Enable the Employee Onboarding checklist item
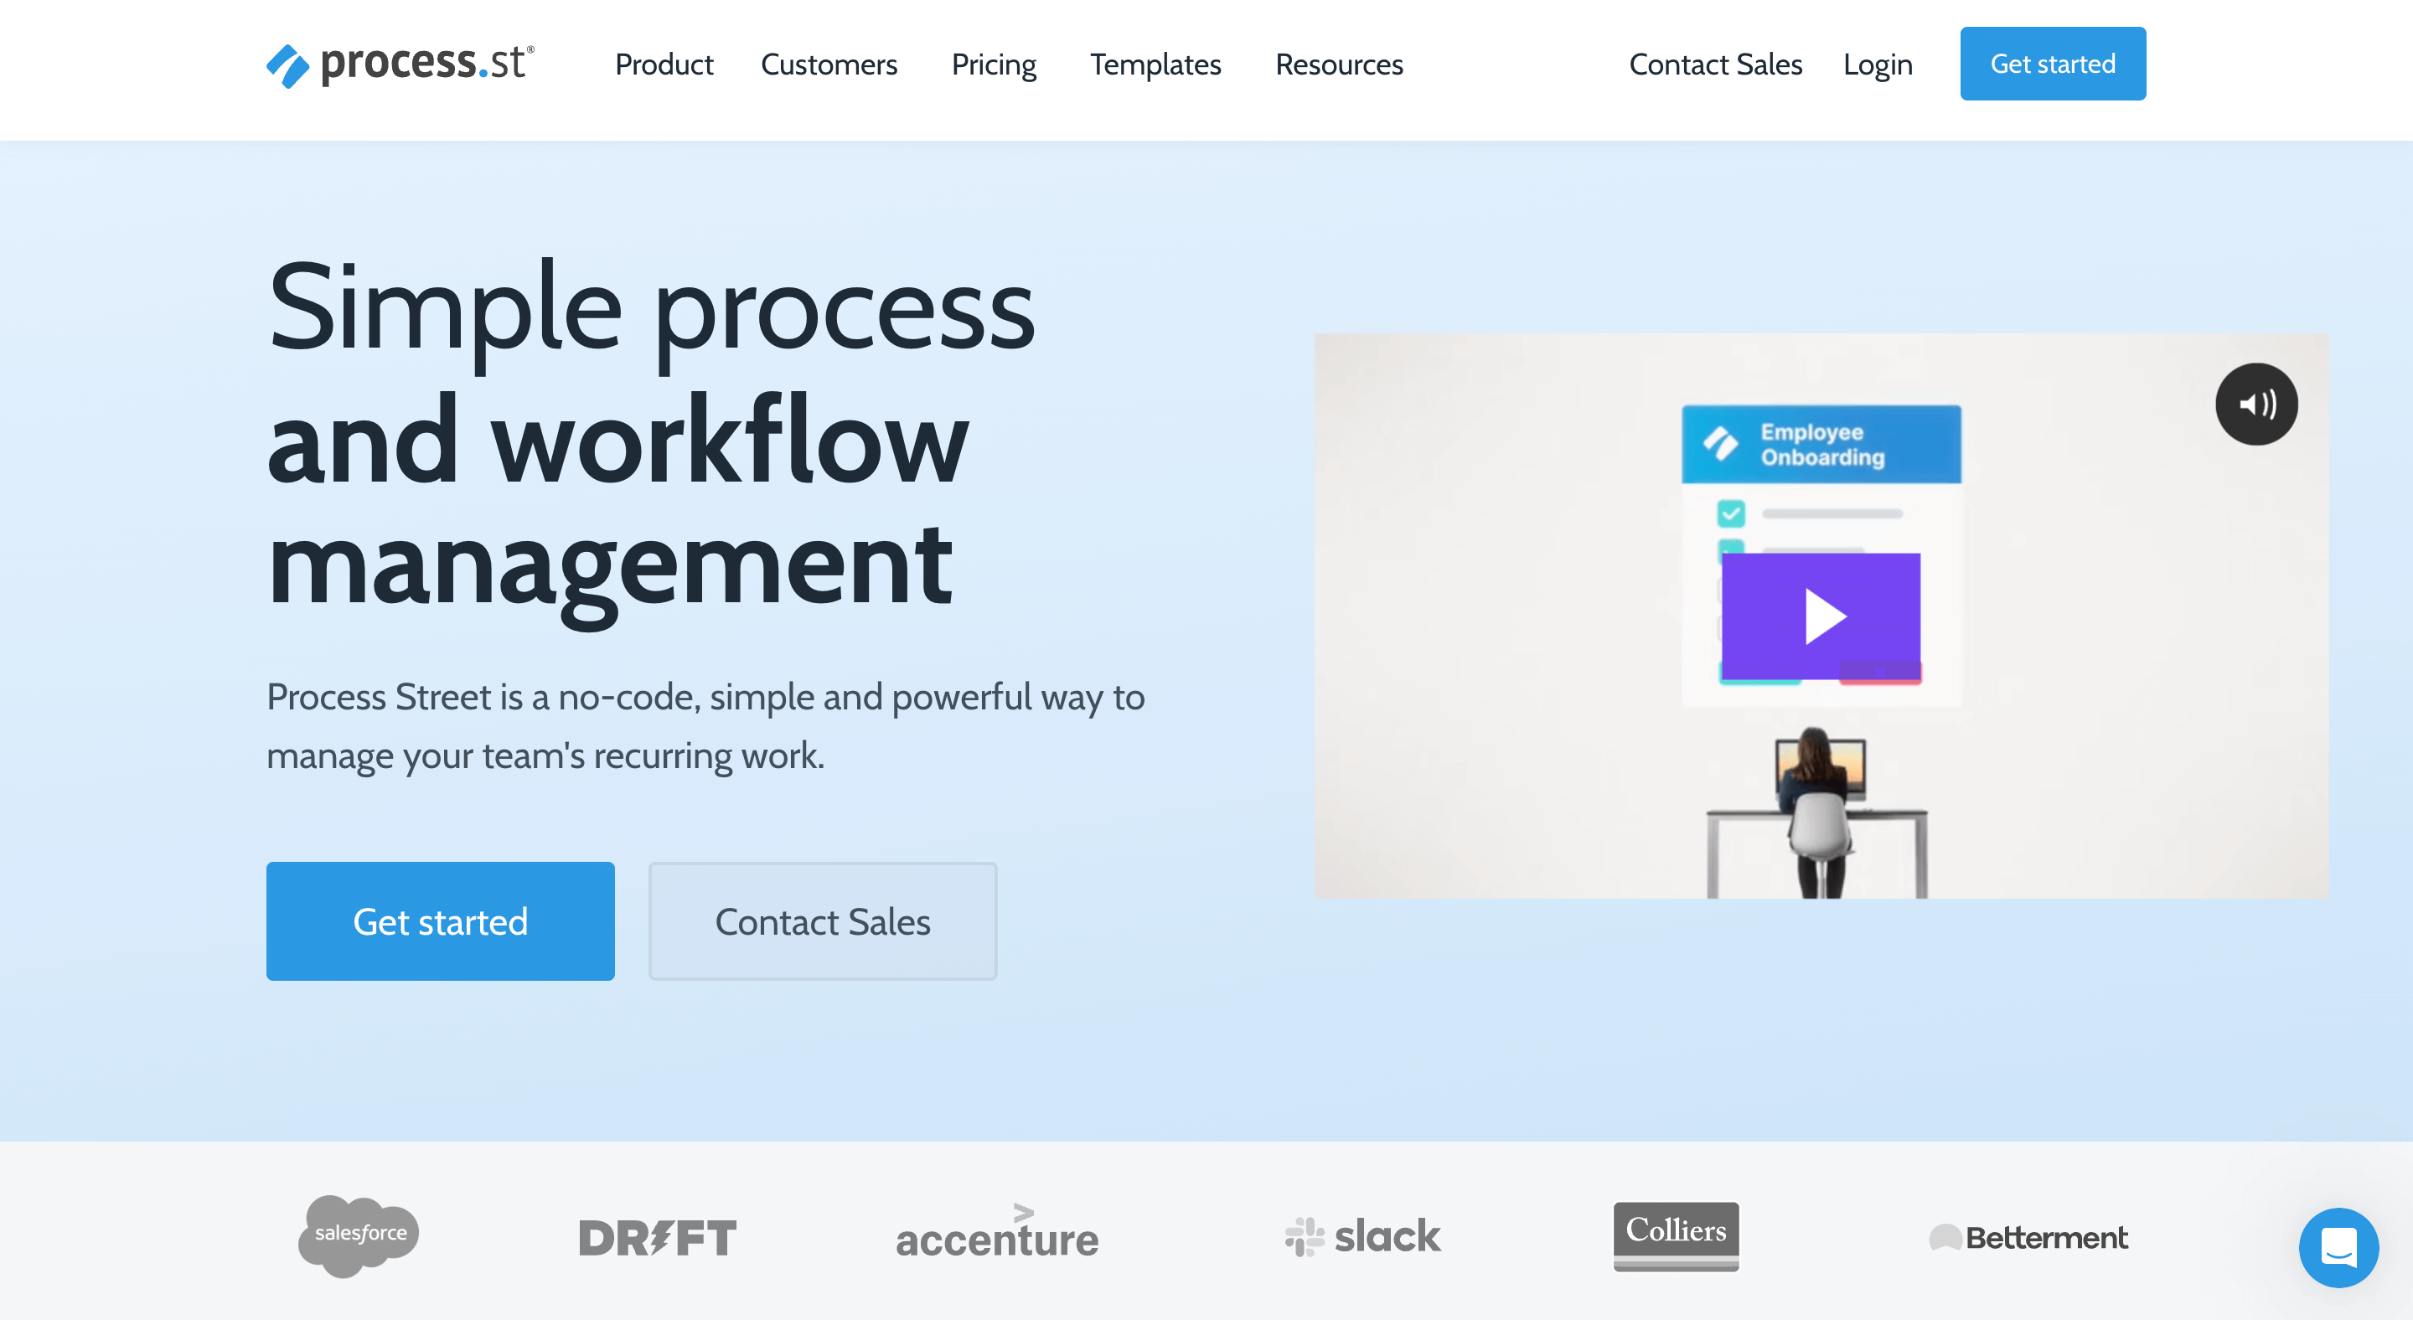Screen dimensions: 2413x1320 tap(1732, 513)
